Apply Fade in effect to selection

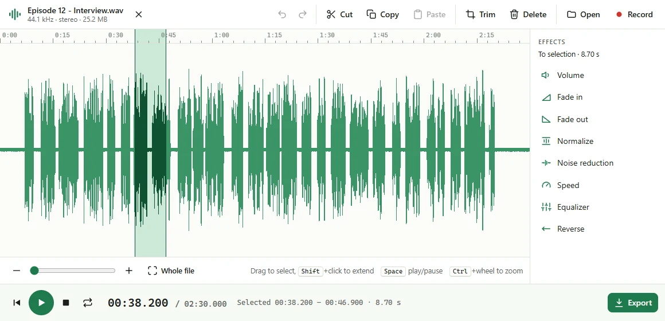[597, 97]
